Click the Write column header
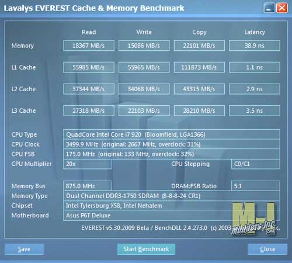The image size is (292, 263). click(x=144, y=32)
